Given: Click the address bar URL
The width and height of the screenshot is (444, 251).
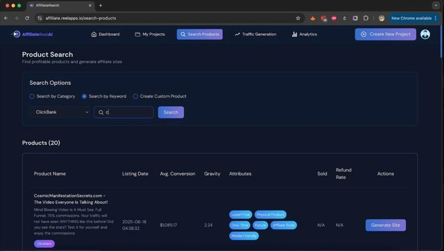Looking at the screenshot, I should pyautogui.click(x=81, y=18).
